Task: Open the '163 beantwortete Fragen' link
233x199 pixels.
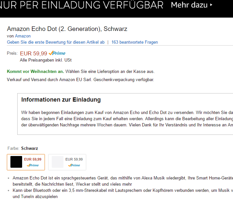Action: [x=134, y=42]
